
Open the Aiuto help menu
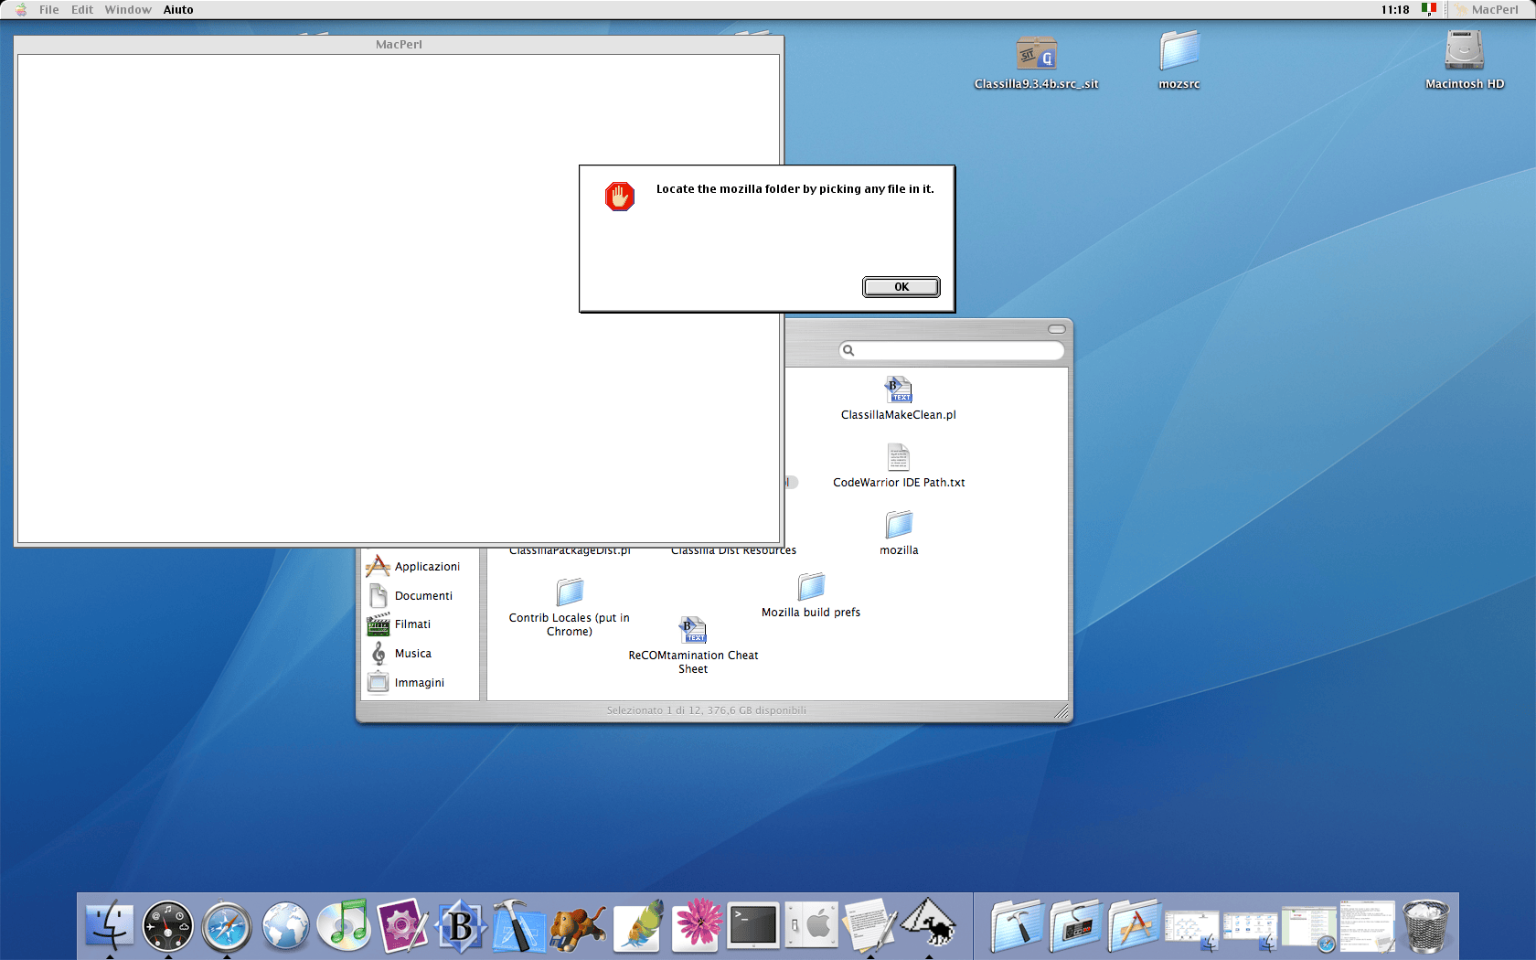click(178, 9)
